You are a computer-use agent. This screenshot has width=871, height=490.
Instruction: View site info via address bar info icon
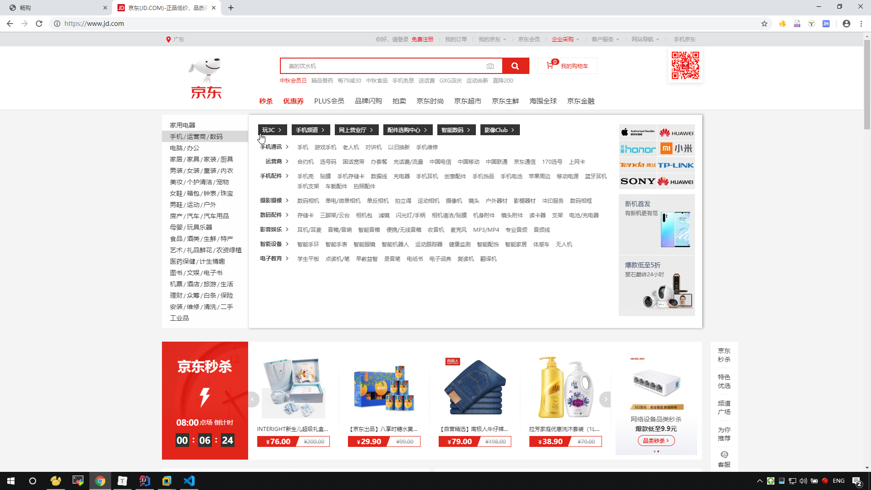coord(57,24)
